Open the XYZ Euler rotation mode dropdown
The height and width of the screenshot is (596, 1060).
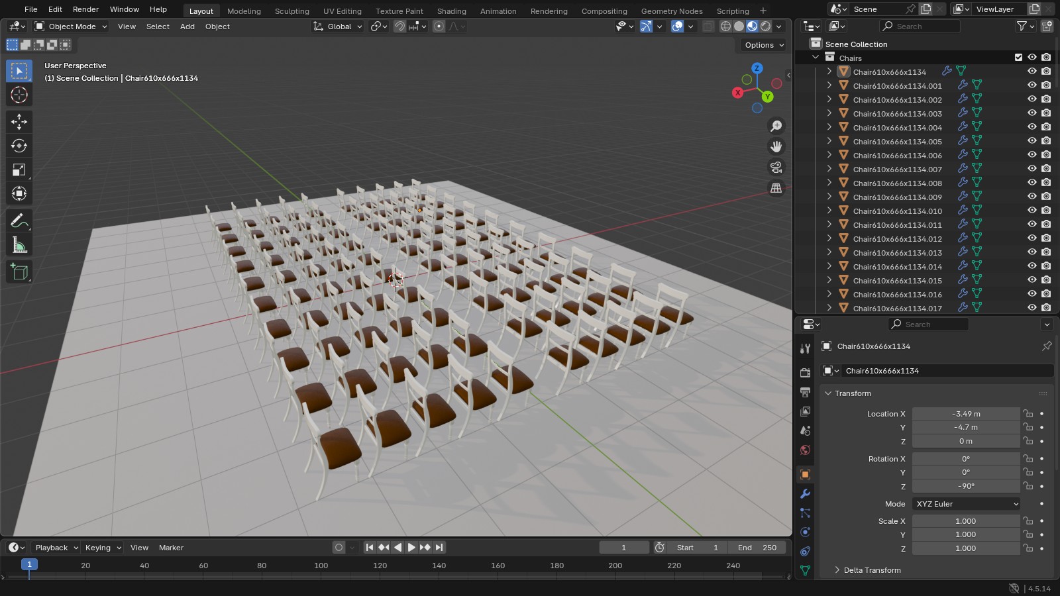point(966,504)
